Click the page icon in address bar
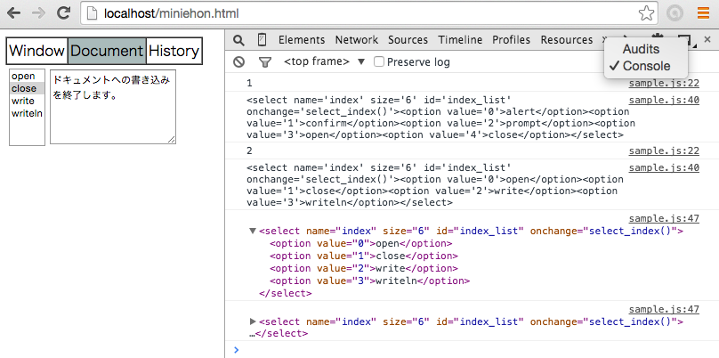The width and height of the screenshot is (719, 358). [93, 13]
